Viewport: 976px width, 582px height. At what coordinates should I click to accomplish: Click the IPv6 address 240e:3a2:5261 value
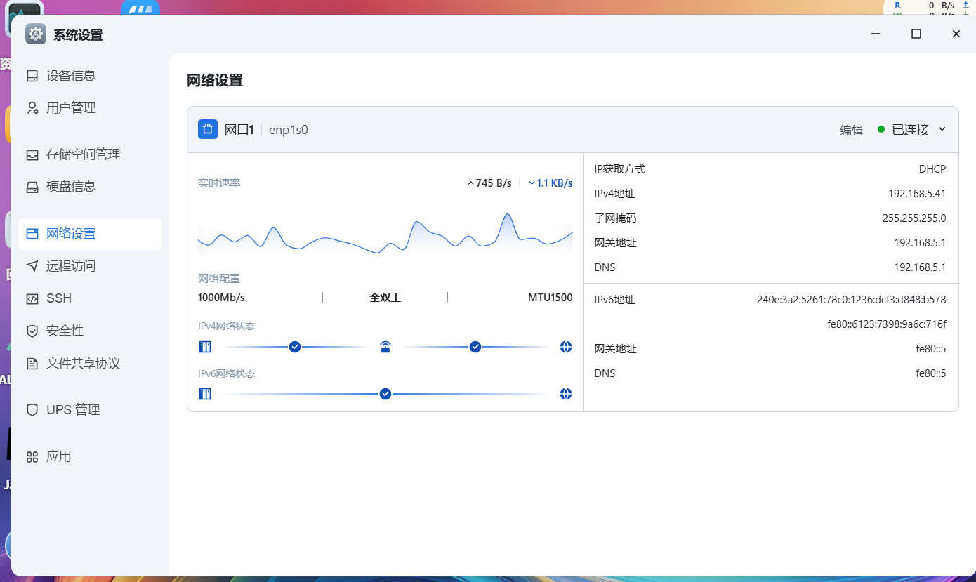(x=852, y=300)
